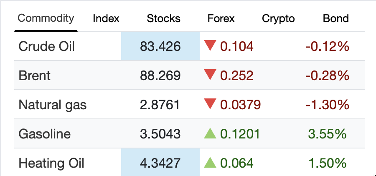Click the green up arrow beside 0.1201
The image size is (376, 176).
pos(210,133)
